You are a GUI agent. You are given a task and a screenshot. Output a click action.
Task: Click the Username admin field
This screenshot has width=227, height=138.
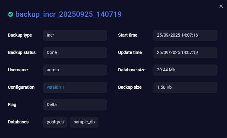pos(75,70)
